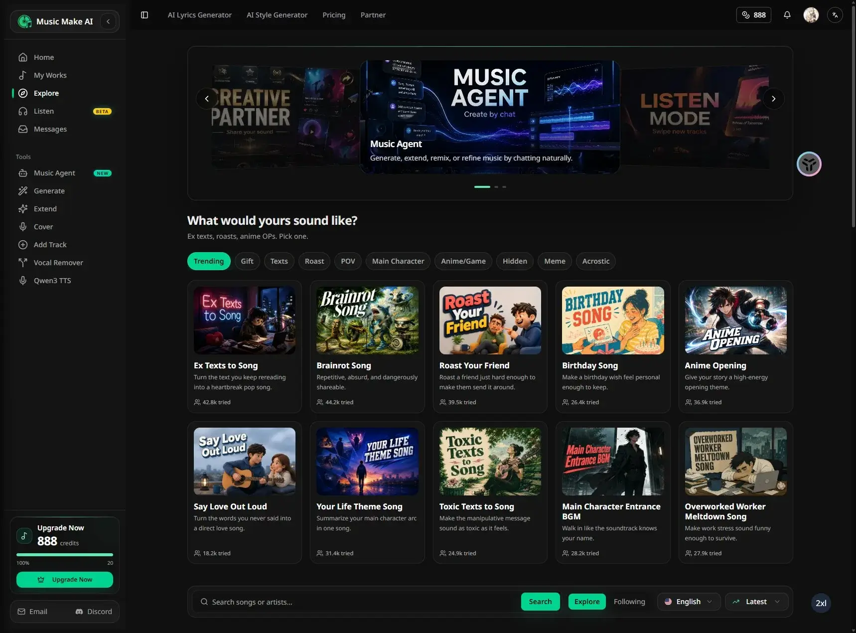
Task: Open Listen beta section
Action: (x=65, y=111)
